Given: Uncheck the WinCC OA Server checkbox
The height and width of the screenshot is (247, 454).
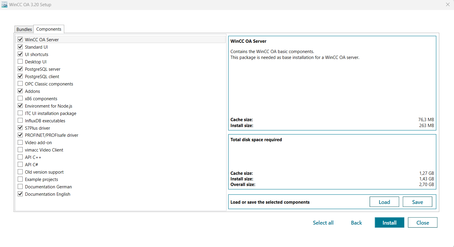Looking at the screenshot, I should (x=20, y=39).
